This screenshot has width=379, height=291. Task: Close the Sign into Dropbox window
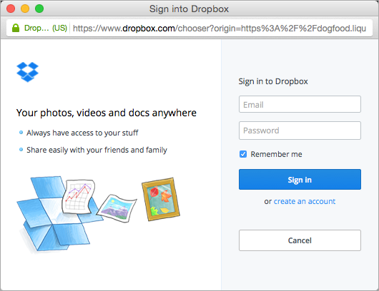[11, 9]
